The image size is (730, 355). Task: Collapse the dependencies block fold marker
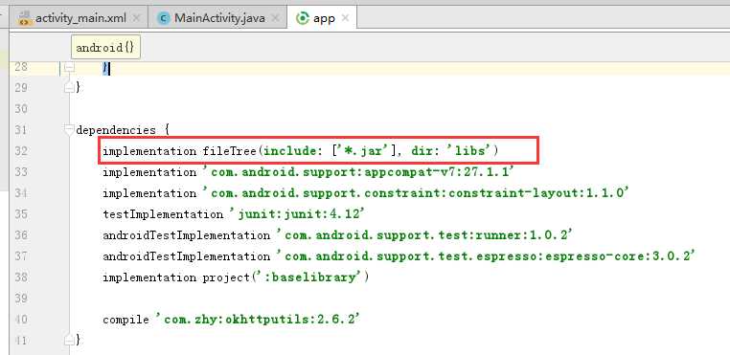tap(69, 130)
